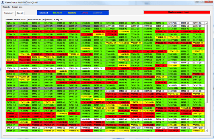Select warning sensor cell **33617 (6)
The image size is (214, 139).
pos(24,54)
